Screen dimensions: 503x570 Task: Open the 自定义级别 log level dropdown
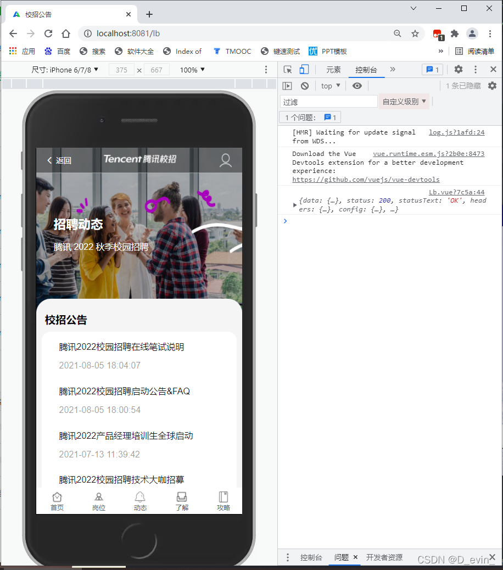tap(404, 102)
